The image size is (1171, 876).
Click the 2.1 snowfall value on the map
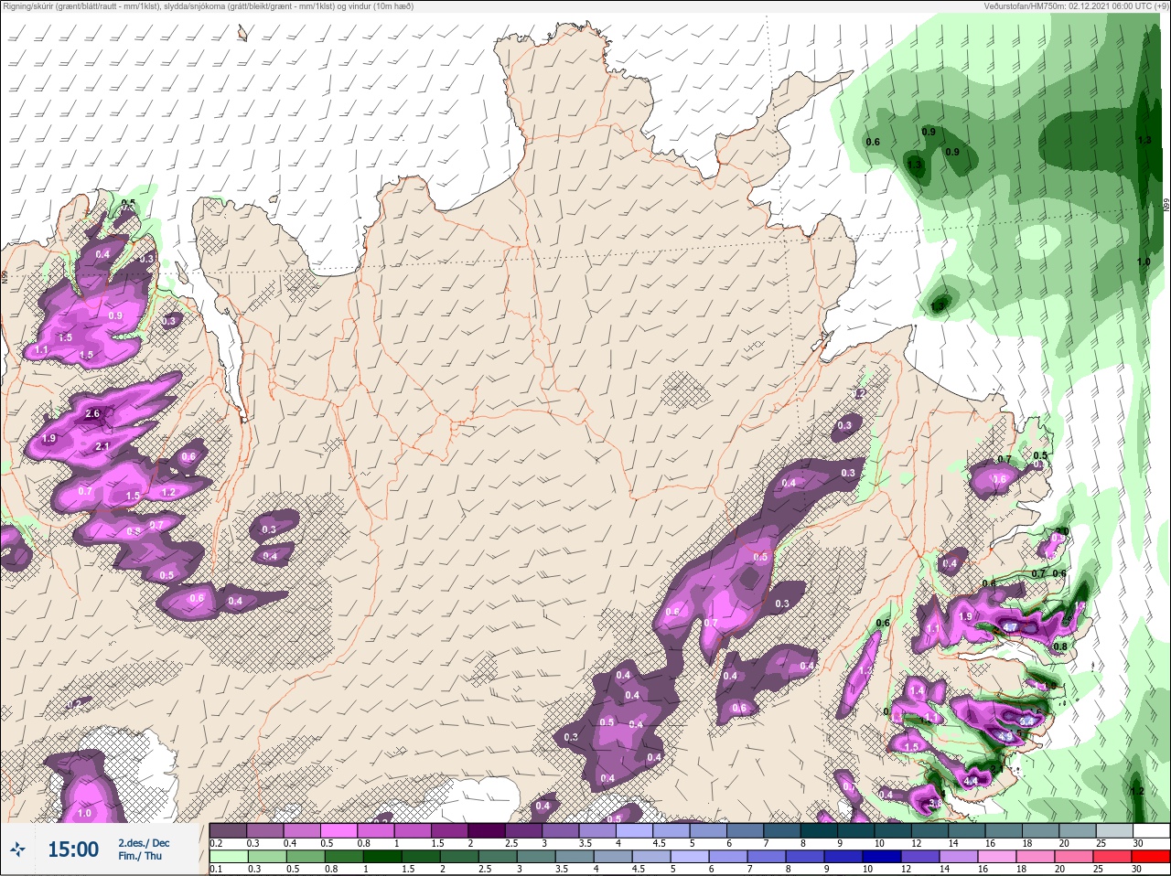click(102, 446)
